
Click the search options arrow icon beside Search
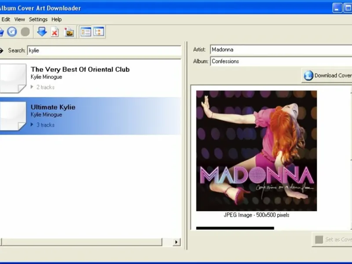(x=2, y=51)
